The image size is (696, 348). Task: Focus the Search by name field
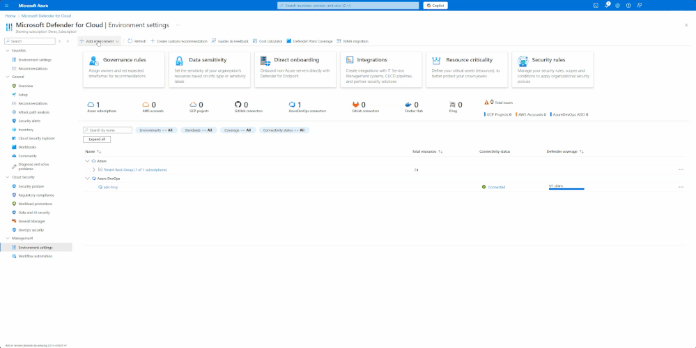(107, 130)
